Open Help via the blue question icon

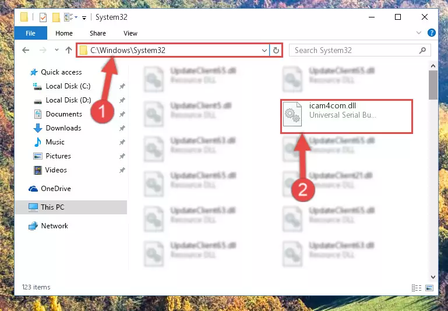[x=432, y=33]
